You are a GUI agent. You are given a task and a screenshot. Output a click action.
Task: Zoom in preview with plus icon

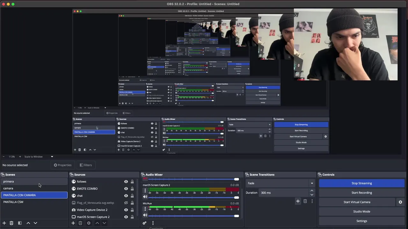[x=20, y=156]
